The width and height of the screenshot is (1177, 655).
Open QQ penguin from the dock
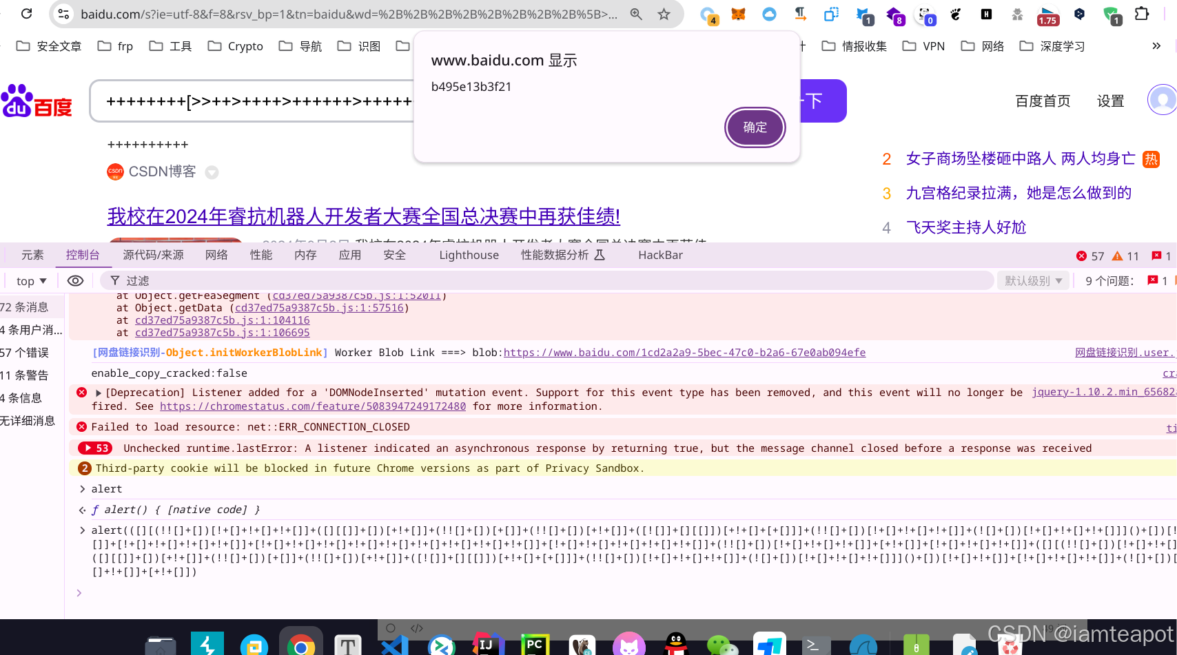[676, 645]
